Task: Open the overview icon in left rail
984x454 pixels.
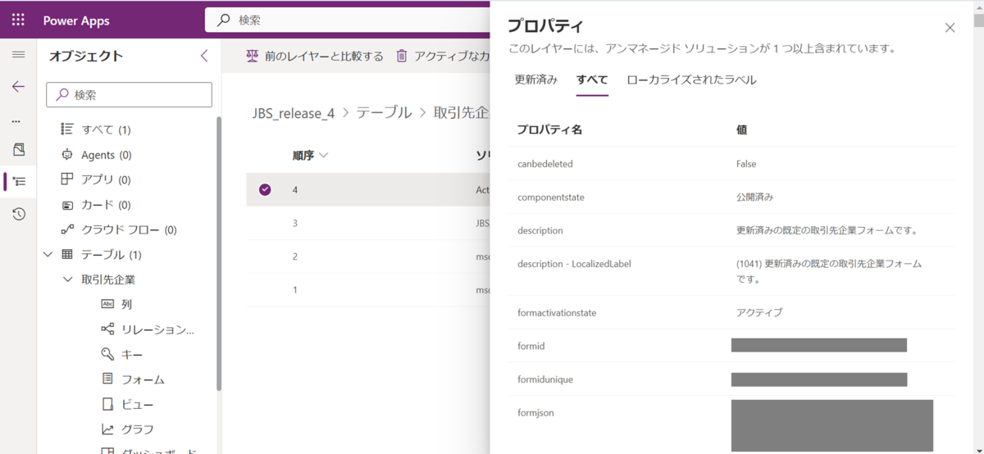Action: 18,149
